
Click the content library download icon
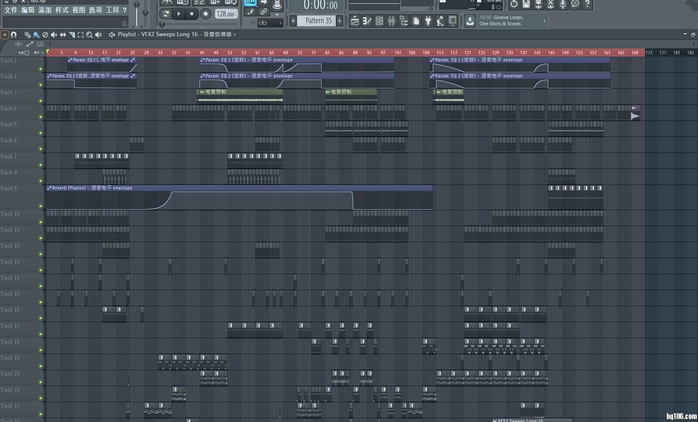[x=470, y=21]
